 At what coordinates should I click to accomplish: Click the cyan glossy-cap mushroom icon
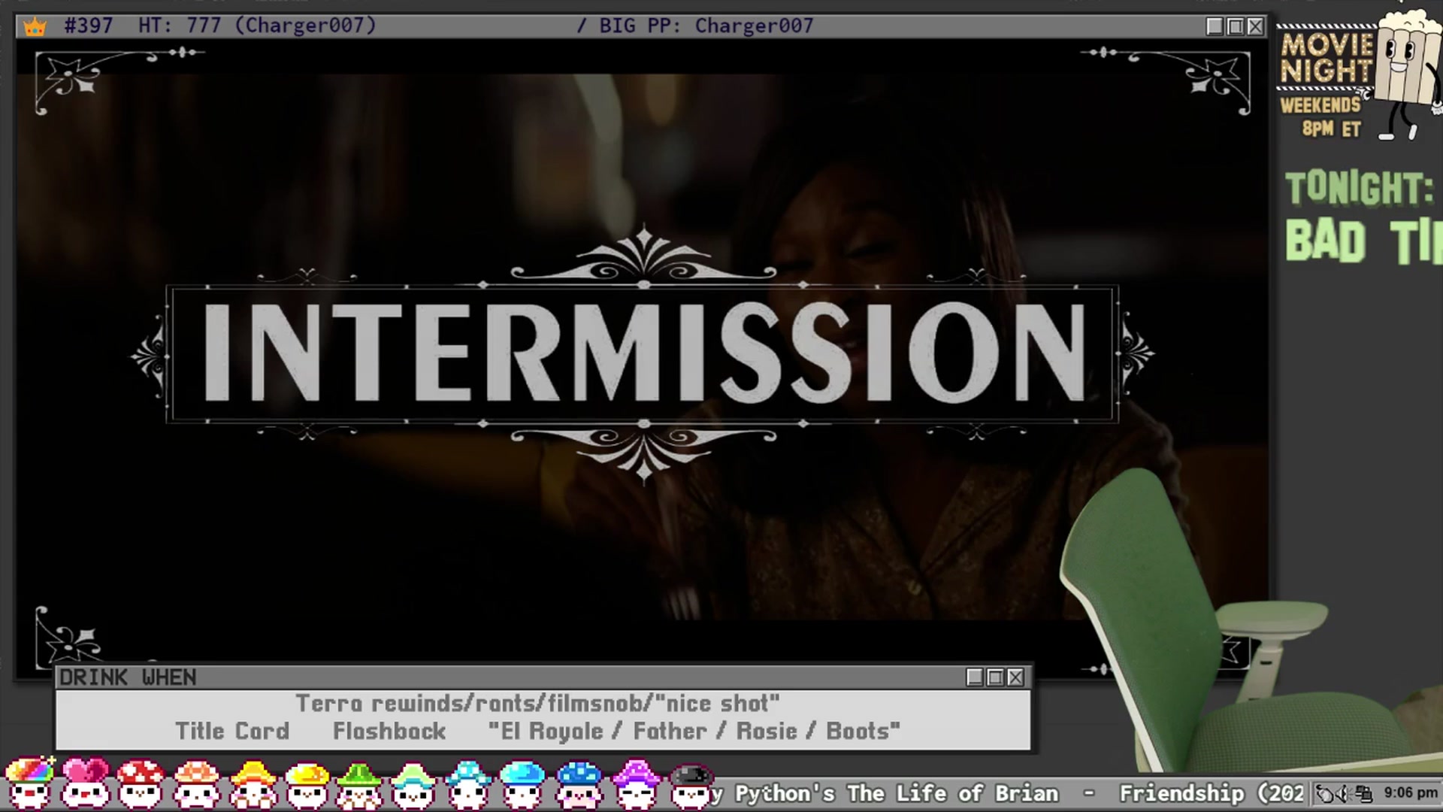pyautogui.click(x=522, y=783)
